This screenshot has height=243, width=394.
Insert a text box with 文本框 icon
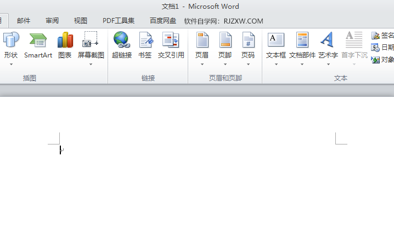click(276, 40)
